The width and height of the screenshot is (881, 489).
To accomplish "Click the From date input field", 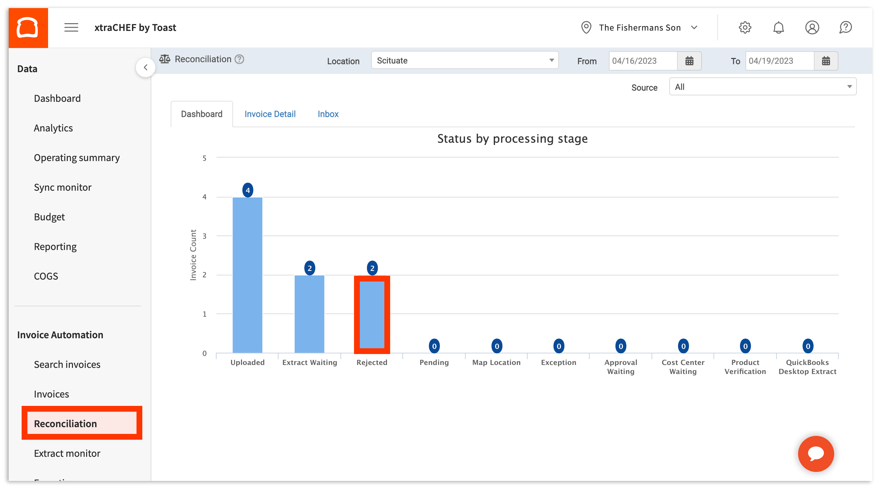I will [x=642, y=61].
